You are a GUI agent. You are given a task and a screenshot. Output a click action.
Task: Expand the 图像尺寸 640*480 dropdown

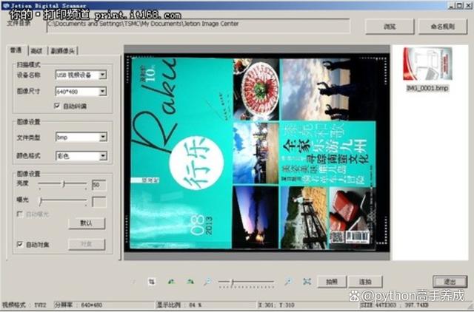(x=102, y=92)
